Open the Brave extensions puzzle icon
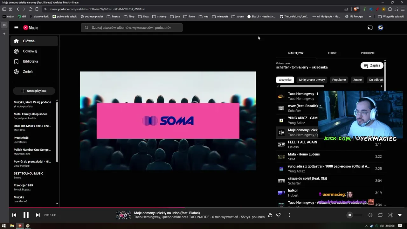The image size is (407, 229). click(390, 9)
